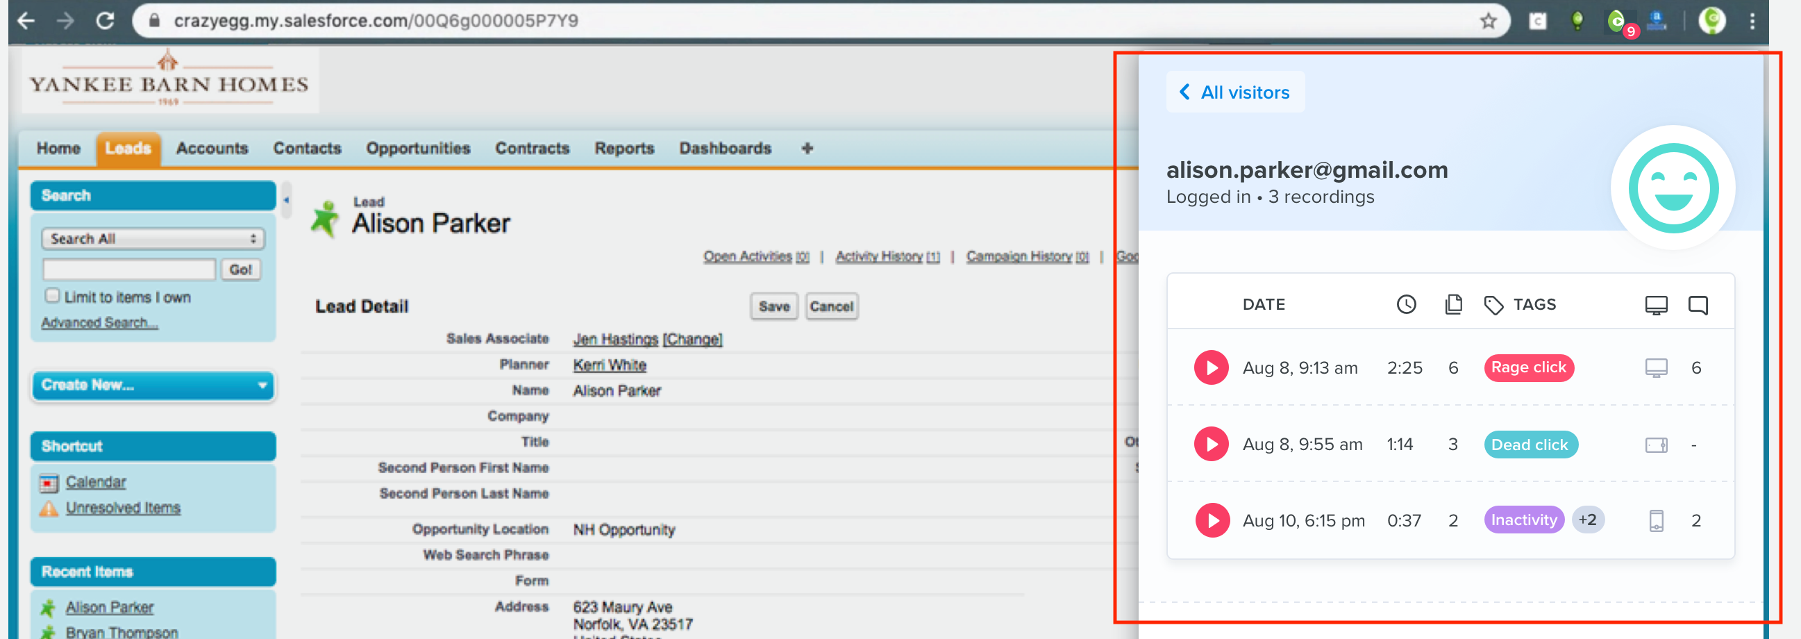This screenshot has height=639, width=1801.
Task: Select the Leads tab
Action: pos(128,148)
